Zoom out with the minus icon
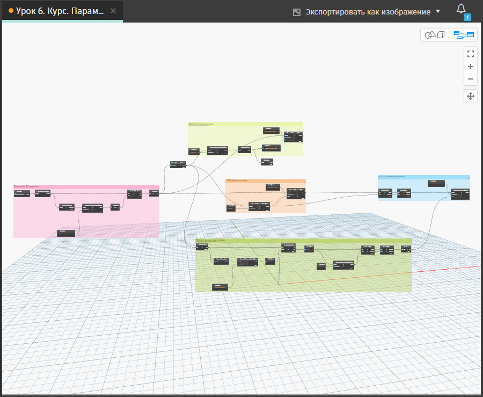 pos(471,79)
